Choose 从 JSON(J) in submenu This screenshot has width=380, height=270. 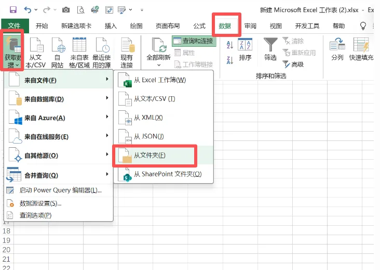[x=164, y=136]
